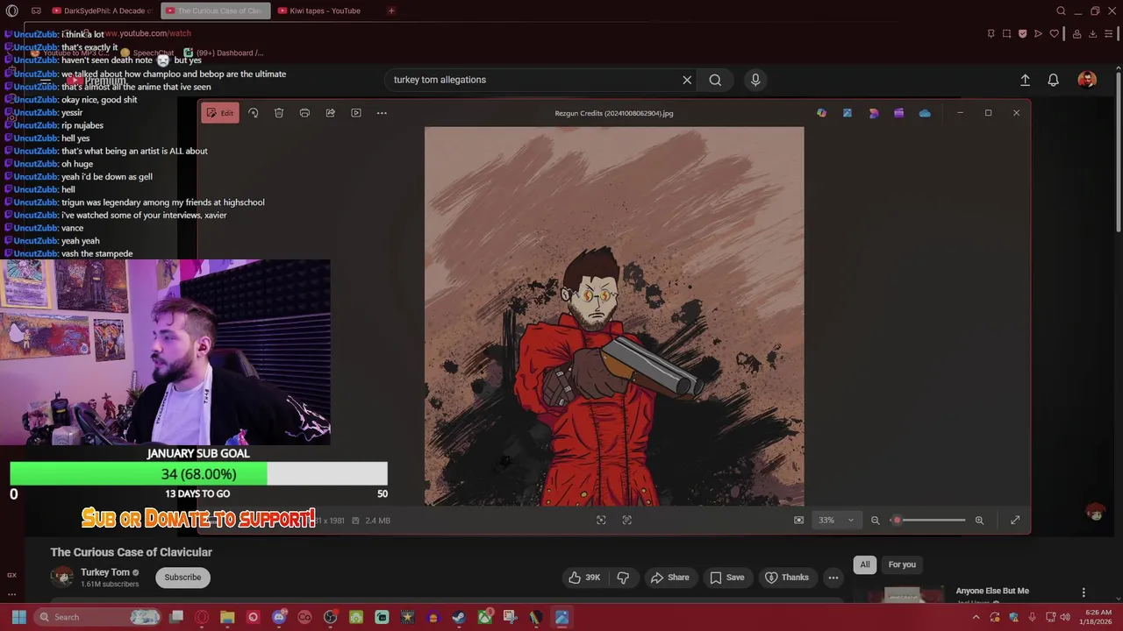
Task: Select the For you filter chip
Action: coord(902,564)
